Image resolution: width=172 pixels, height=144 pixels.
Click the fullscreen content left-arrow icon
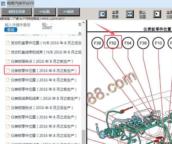pos(157,14)
